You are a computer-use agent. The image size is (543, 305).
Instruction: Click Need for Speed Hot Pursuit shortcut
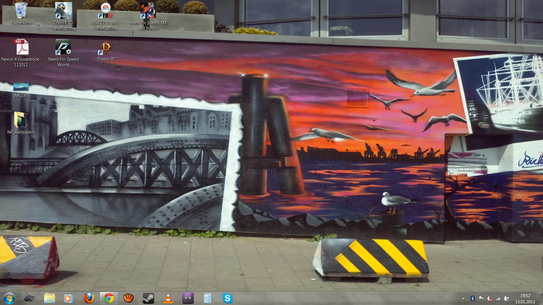point(148,11)
